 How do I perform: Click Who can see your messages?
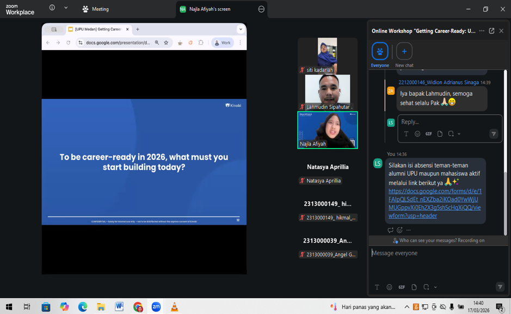click(x=439, y=241)
